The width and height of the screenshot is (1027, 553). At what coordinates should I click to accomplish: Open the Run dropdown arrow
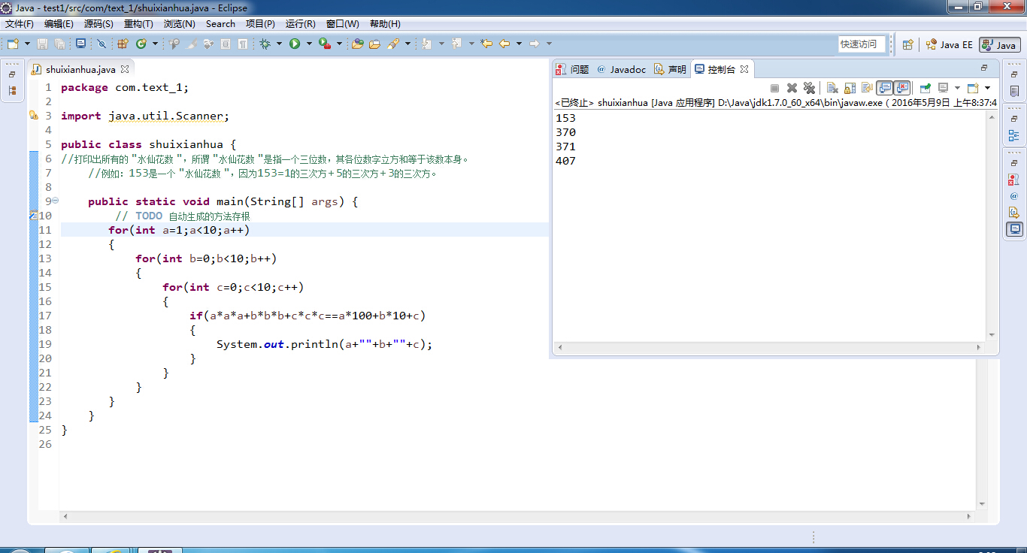point(309,44)
